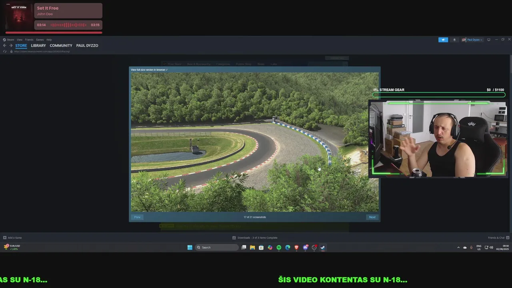Open Task View on the taskbar
This screenshot has height=288, width=512.
click(244, 247)
